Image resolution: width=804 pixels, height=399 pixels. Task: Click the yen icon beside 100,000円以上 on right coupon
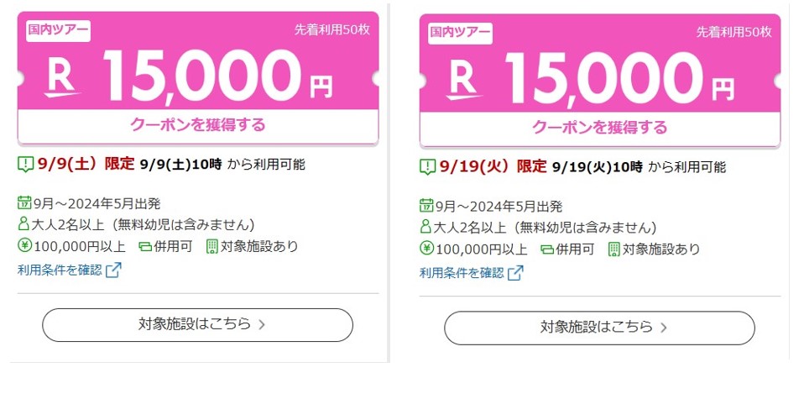coord(426,249)
